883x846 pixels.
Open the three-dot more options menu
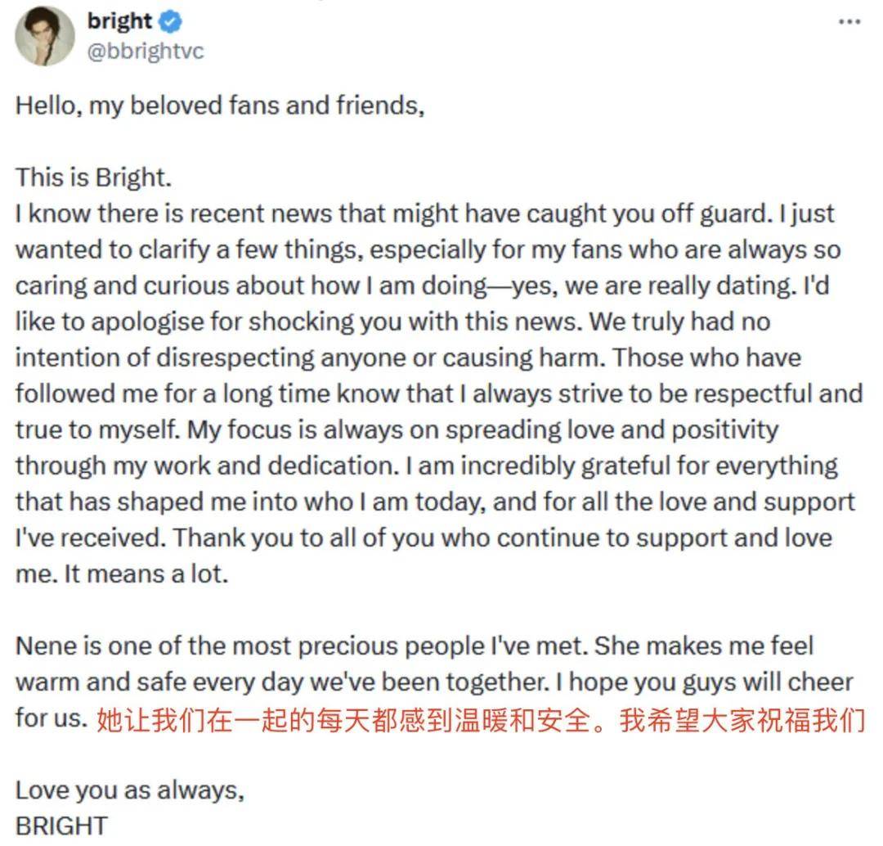(849, 22)
